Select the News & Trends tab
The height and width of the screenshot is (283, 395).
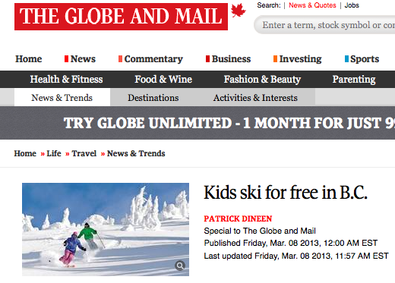(62, 98)
